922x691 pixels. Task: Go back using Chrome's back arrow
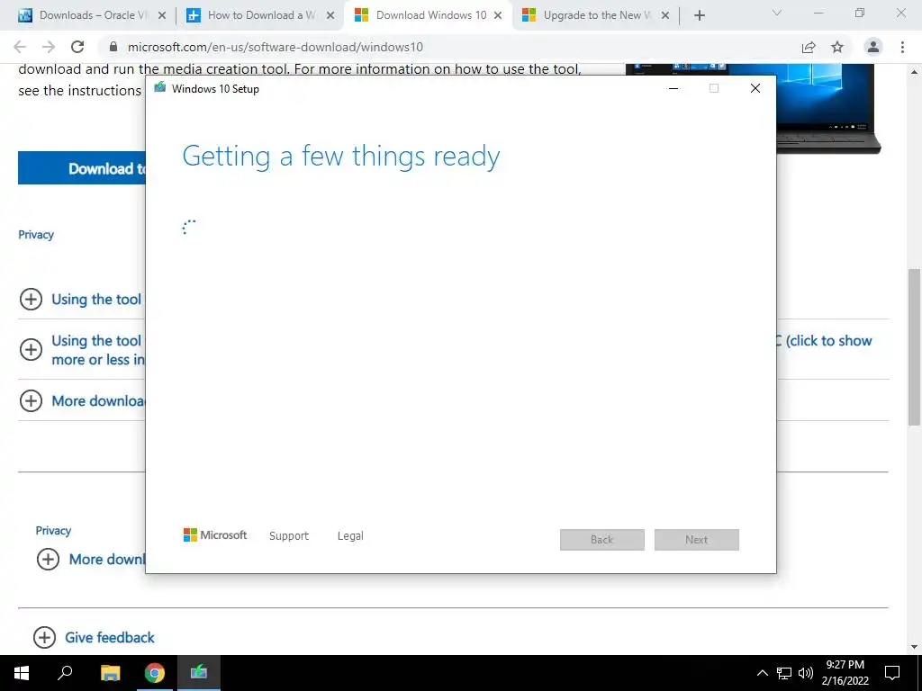[x=20, y=47]
